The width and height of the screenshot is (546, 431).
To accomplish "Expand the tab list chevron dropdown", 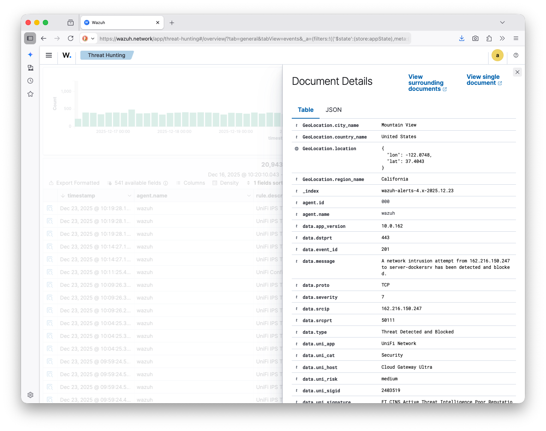I will (502, 23).
